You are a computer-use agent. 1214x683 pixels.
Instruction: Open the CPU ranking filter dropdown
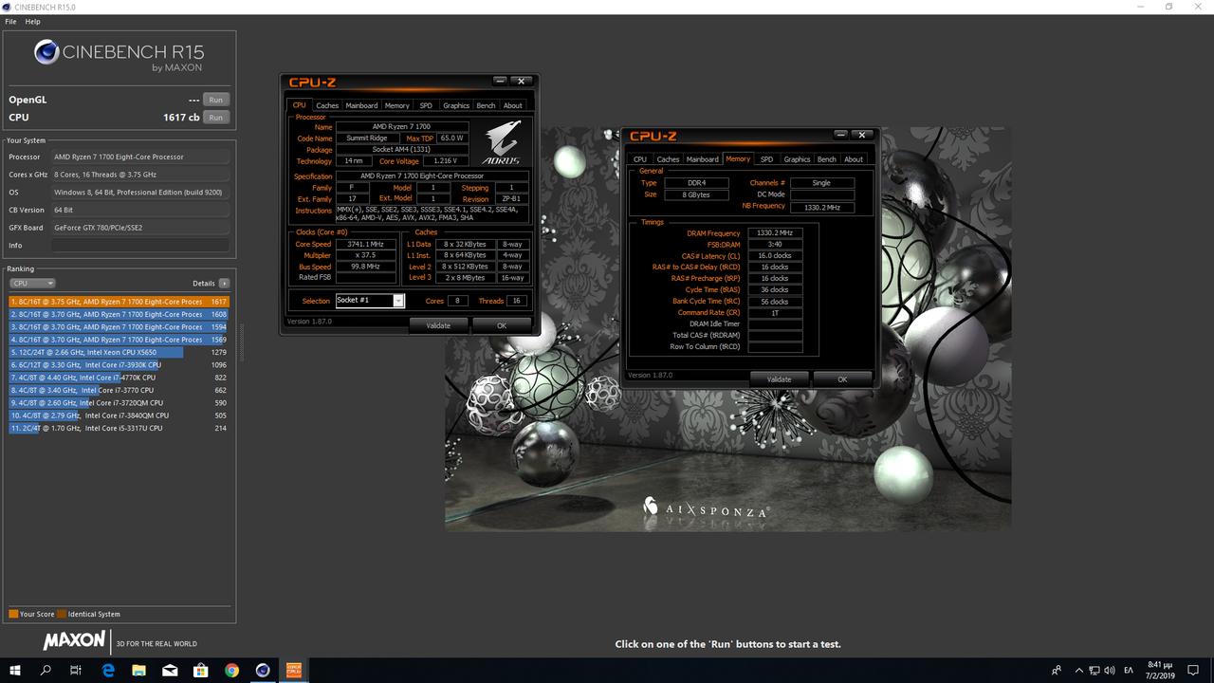[x=32, y=283]
